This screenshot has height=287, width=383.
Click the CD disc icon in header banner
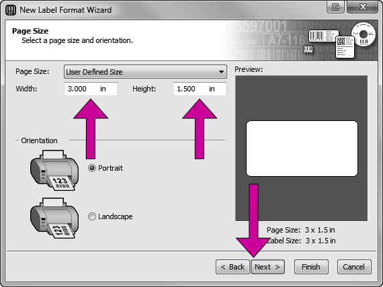(364, 34)
